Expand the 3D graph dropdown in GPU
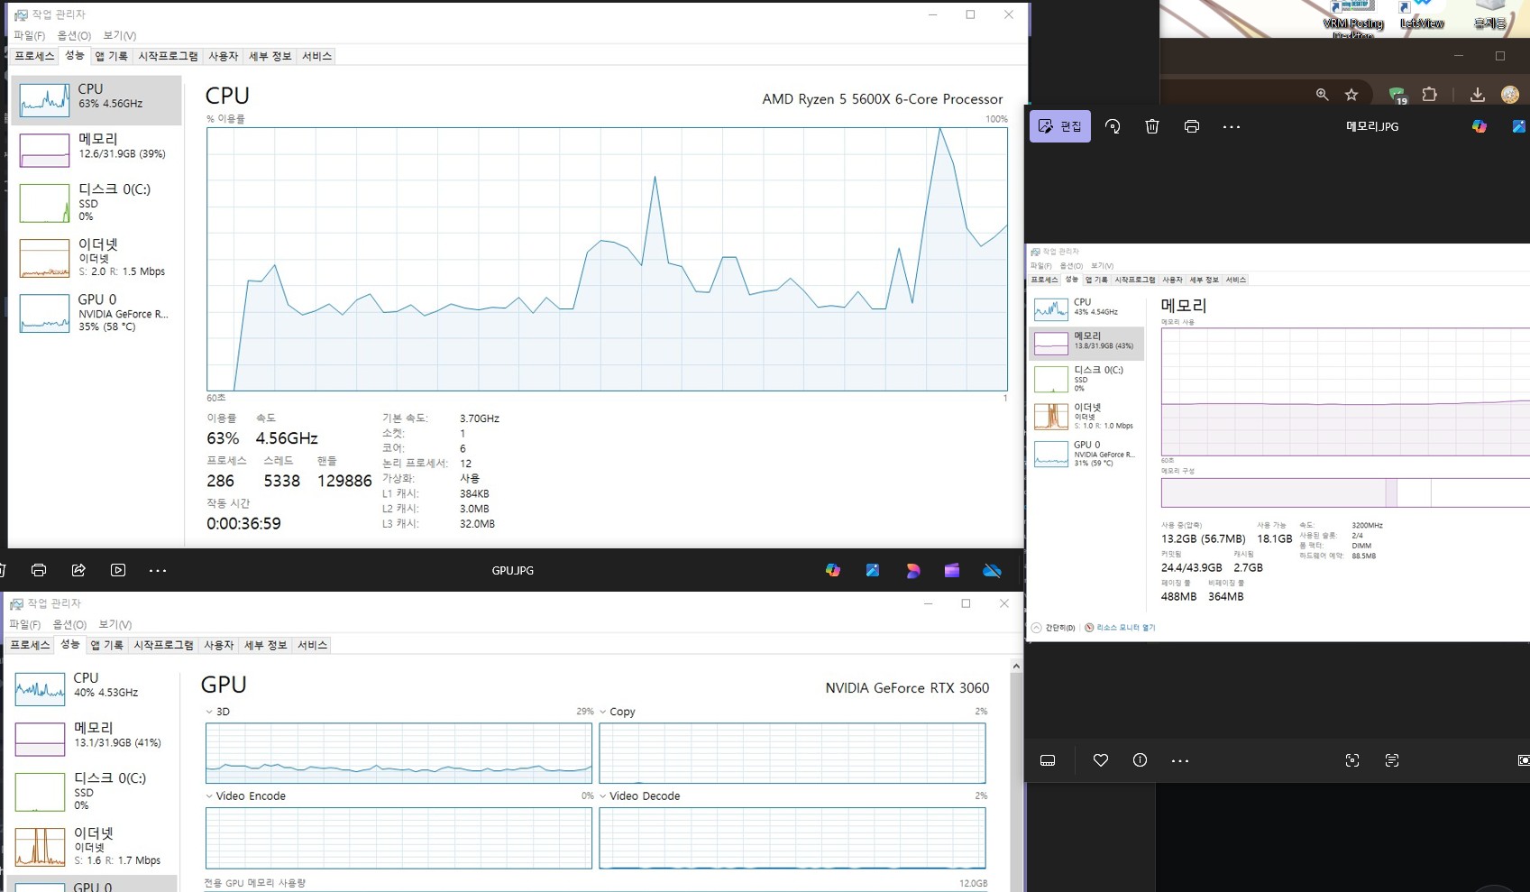The image size is (1530, 892). click(x=209, y=712)
